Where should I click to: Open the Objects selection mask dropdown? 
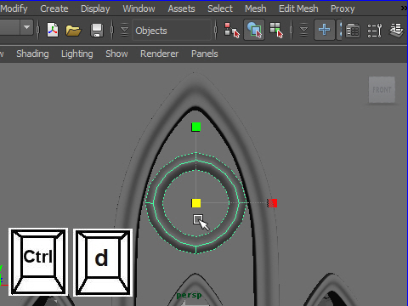point(172,31)
